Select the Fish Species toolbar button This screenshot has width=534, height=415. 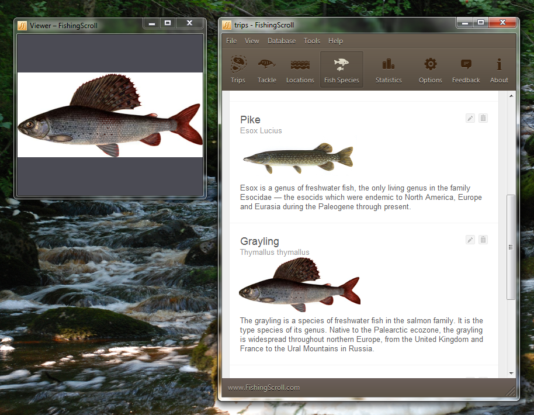pyautogui.click(x=342, y=70)
